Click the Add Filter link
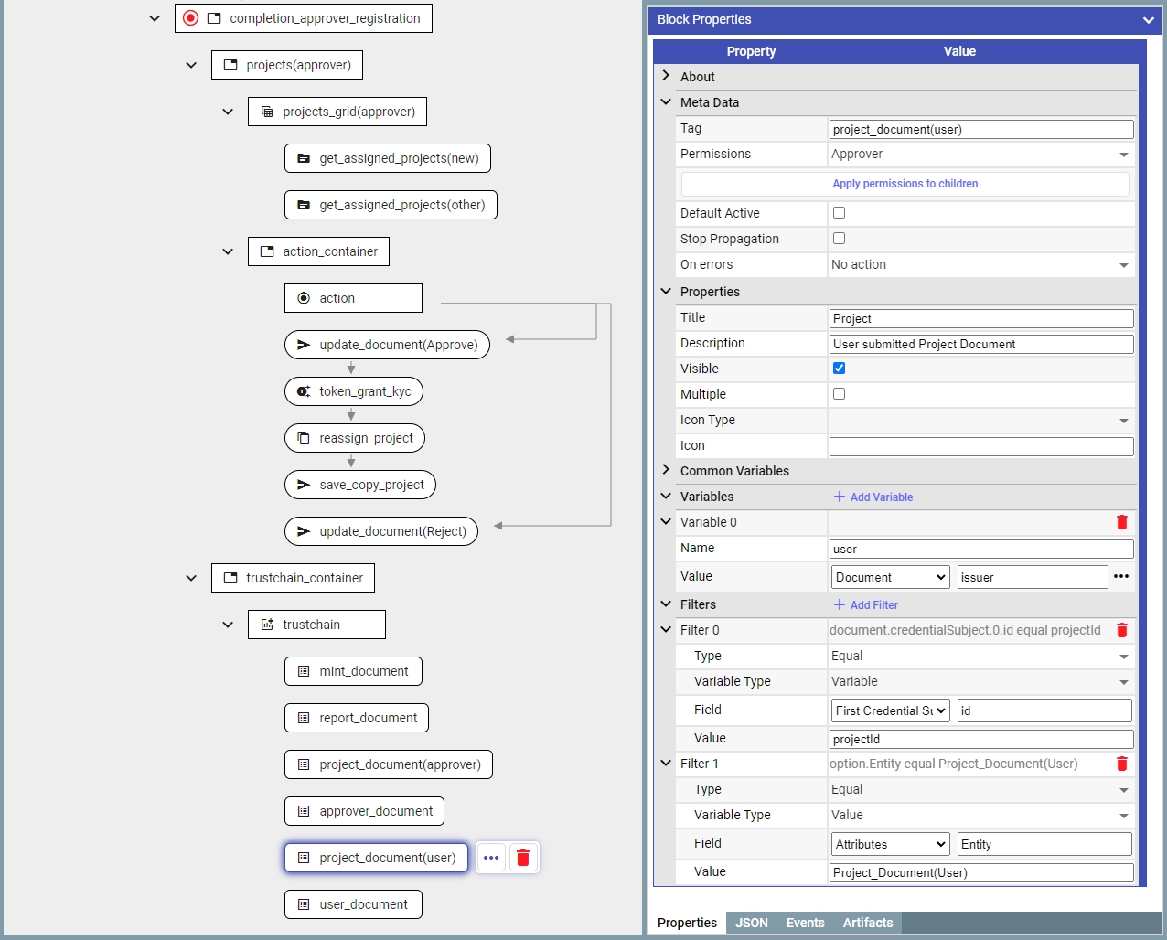Image resolution: width=1167 pixels, height=940 pixels. pos(873,604)
